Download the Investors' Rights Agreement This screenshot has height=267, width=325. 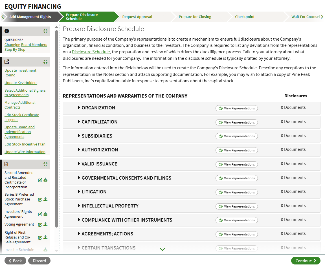[46, 214]
